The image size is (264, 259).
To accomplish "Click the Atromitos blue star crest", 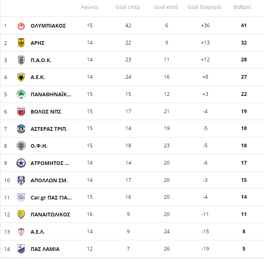I will (21, 163).
